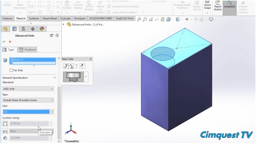
Task: Click the Previous View icon
Action: point(151,20)
